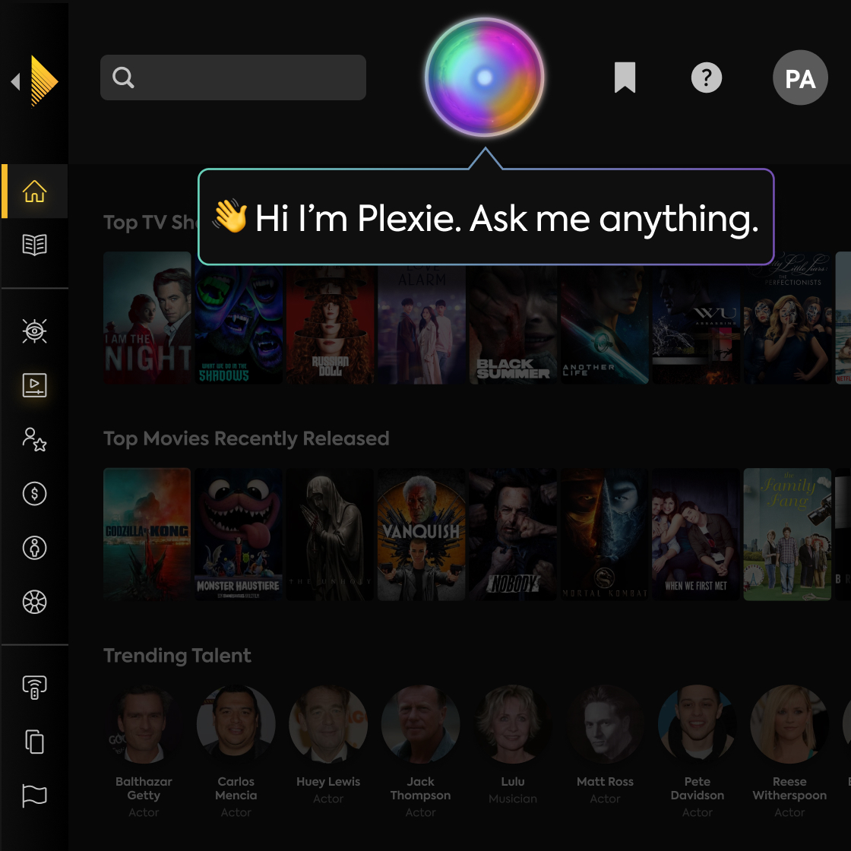Open The Unholy poster
The width and height of the screenshot is (851, 851).
[x=330, y=534]
